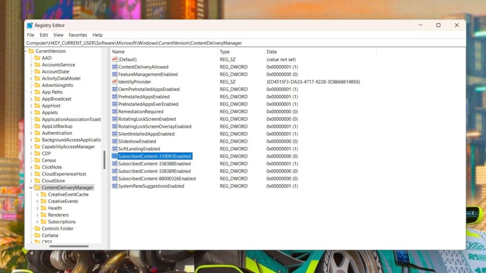
Task: Select the SystemPaneSuggestionsEnabled value name
Action: [x=151, y=186]
